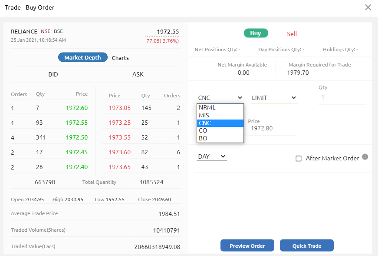The height and width of the screenshot is (256, 378).
Task: Expand the product type dropdown
Action: tap(220, 98)
